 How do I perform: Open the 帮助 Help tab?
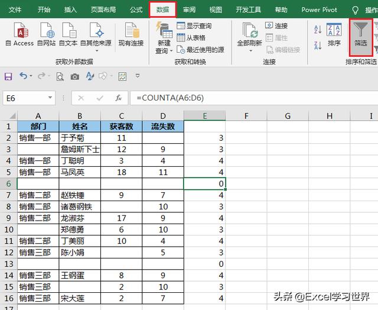tap(281, 9)
